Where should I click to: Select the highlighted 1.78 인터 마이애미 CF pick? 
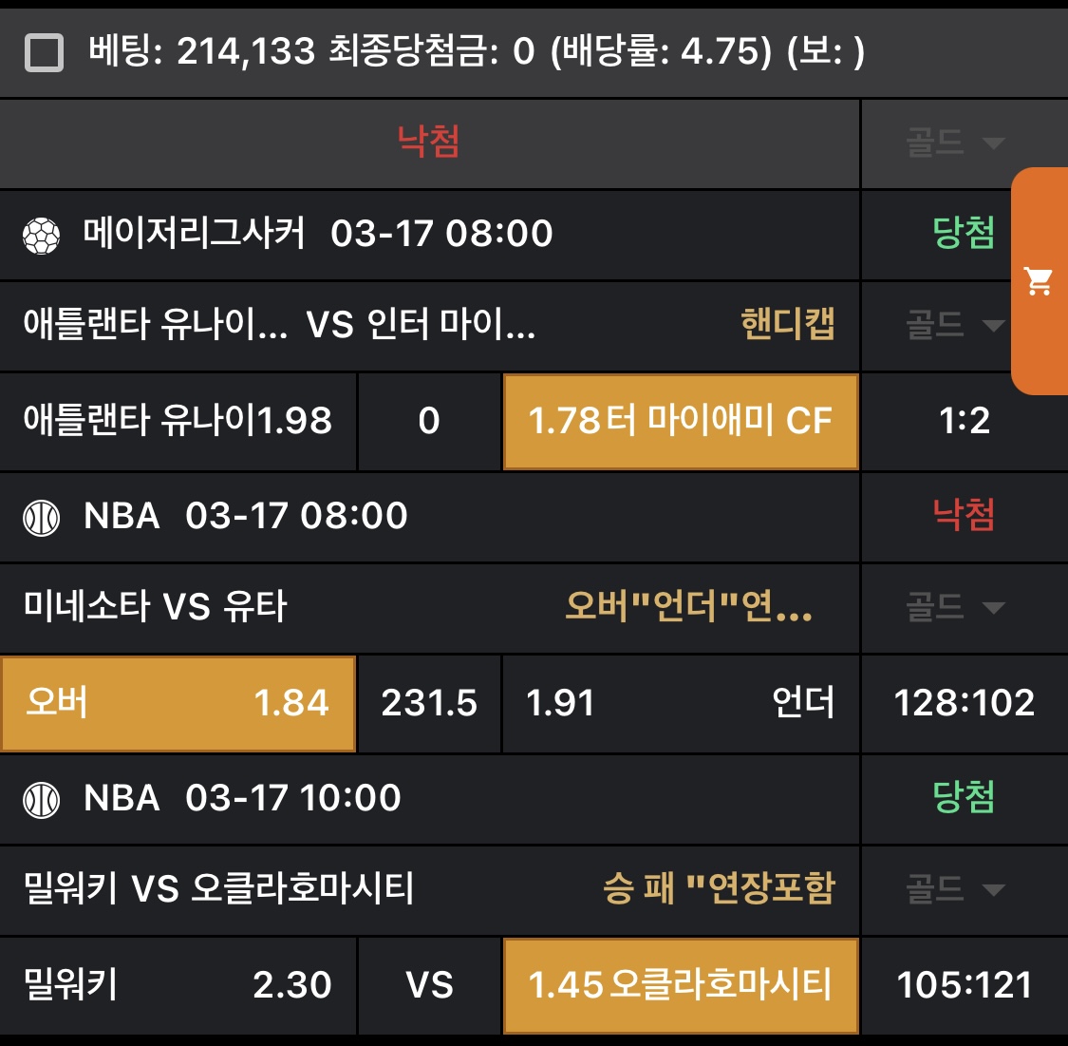tap(680, 421)
